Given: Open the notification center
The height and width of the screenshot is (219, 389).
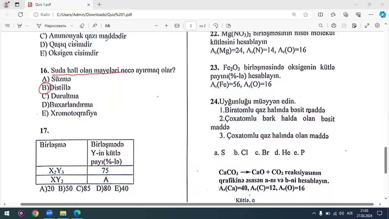Looking at the screenshot, I should (x=380, y=213).
